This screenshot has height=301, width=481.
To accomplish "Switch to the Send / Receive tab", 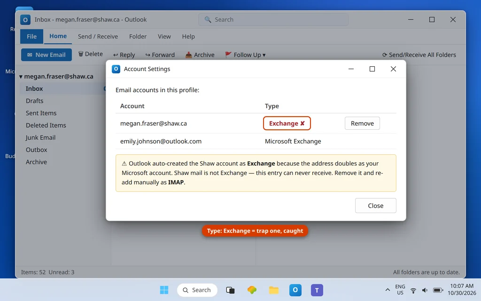I will (x=98, y=37).
